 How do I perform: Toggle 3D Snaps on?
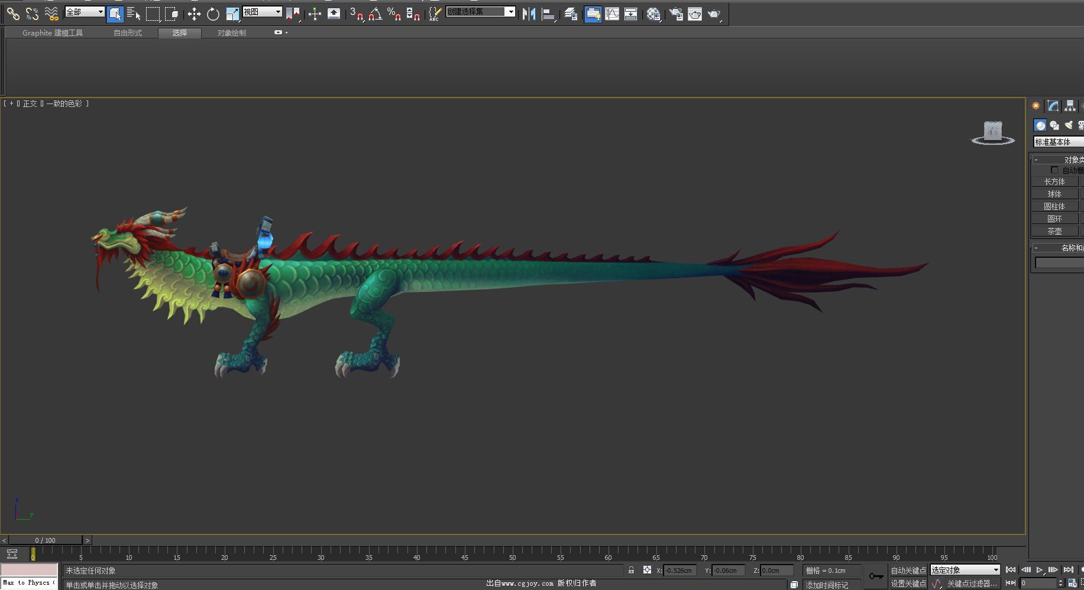click(357, 14)
